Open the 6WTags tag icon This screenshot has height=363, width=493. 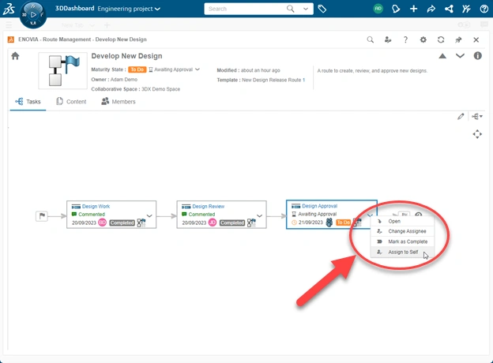(x=322, y=9)
